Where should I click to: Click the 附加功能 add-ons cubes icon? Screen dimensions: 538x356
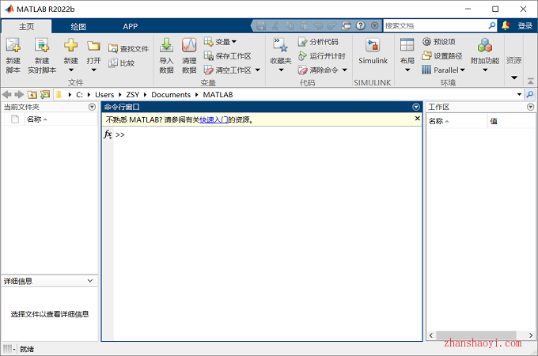click(x=485, y=45)
